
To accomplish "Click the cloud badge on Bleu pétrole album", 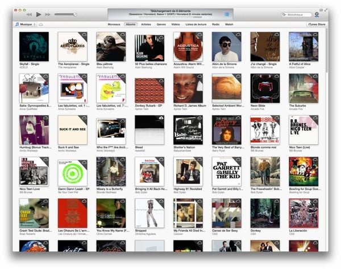I will click(x=123, y=35).
